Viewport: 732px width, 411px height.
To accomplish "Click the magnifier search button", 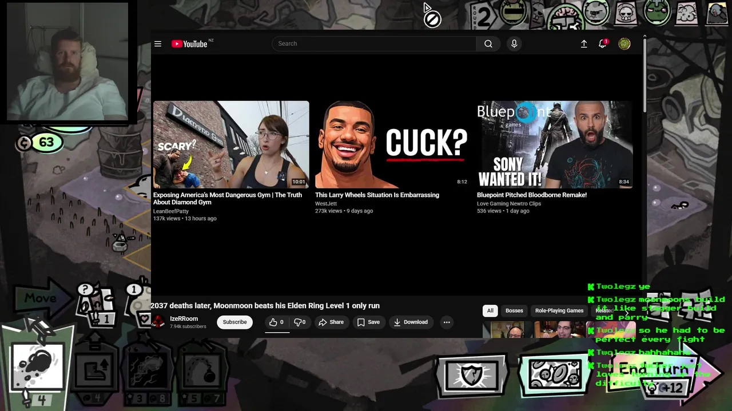I will 488,44.
